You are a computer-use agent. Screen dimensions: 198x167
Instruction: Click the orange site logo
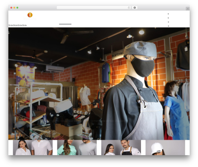(x=30, y=15)
